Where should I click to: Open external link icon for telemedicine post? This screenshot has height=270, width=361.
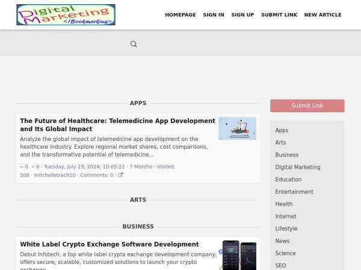(x=120, y=175)
